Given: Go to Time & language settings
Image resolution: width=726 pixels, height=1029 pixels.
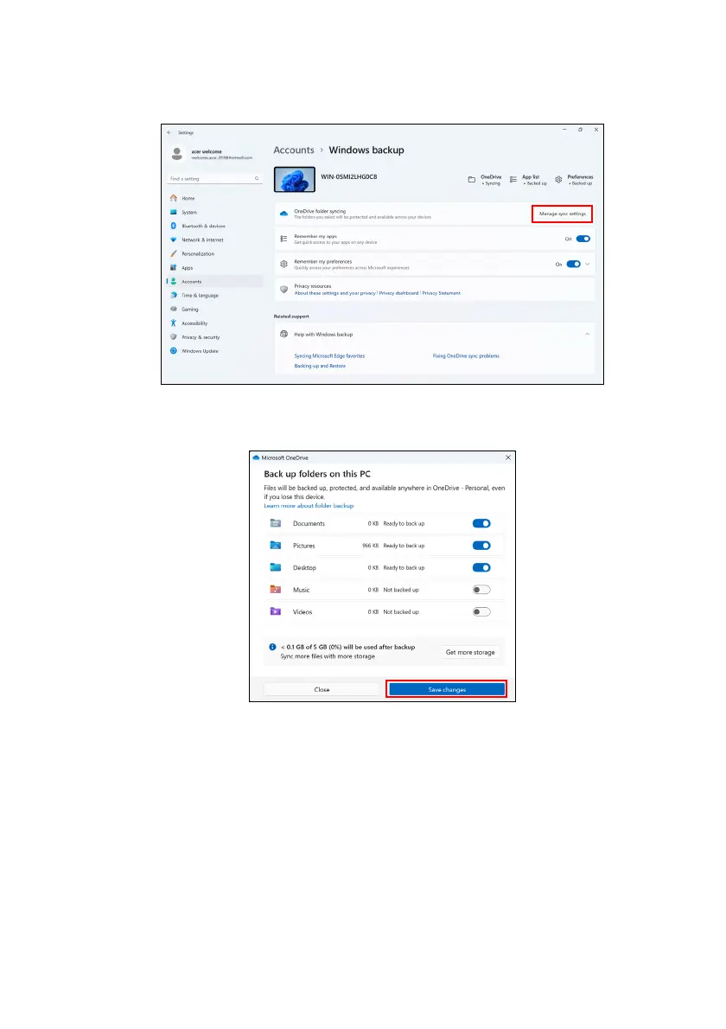Looking at the screenshot, I should pyautogui.click(x=197, y=295).
